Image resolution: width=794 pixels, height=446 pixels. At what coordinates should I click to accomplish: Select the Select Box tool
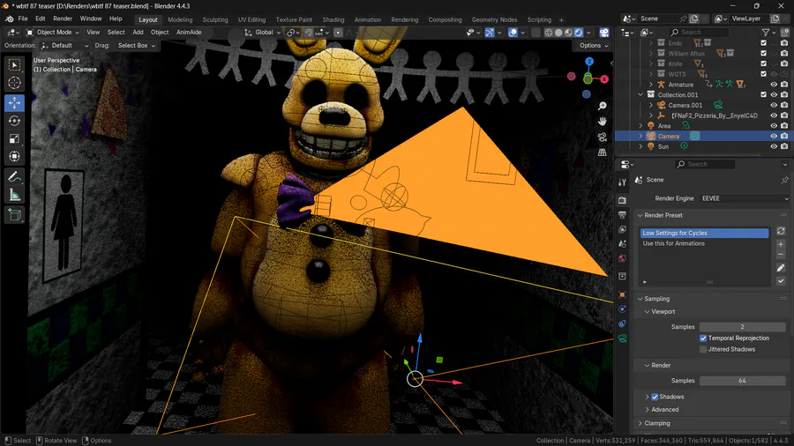14,64
